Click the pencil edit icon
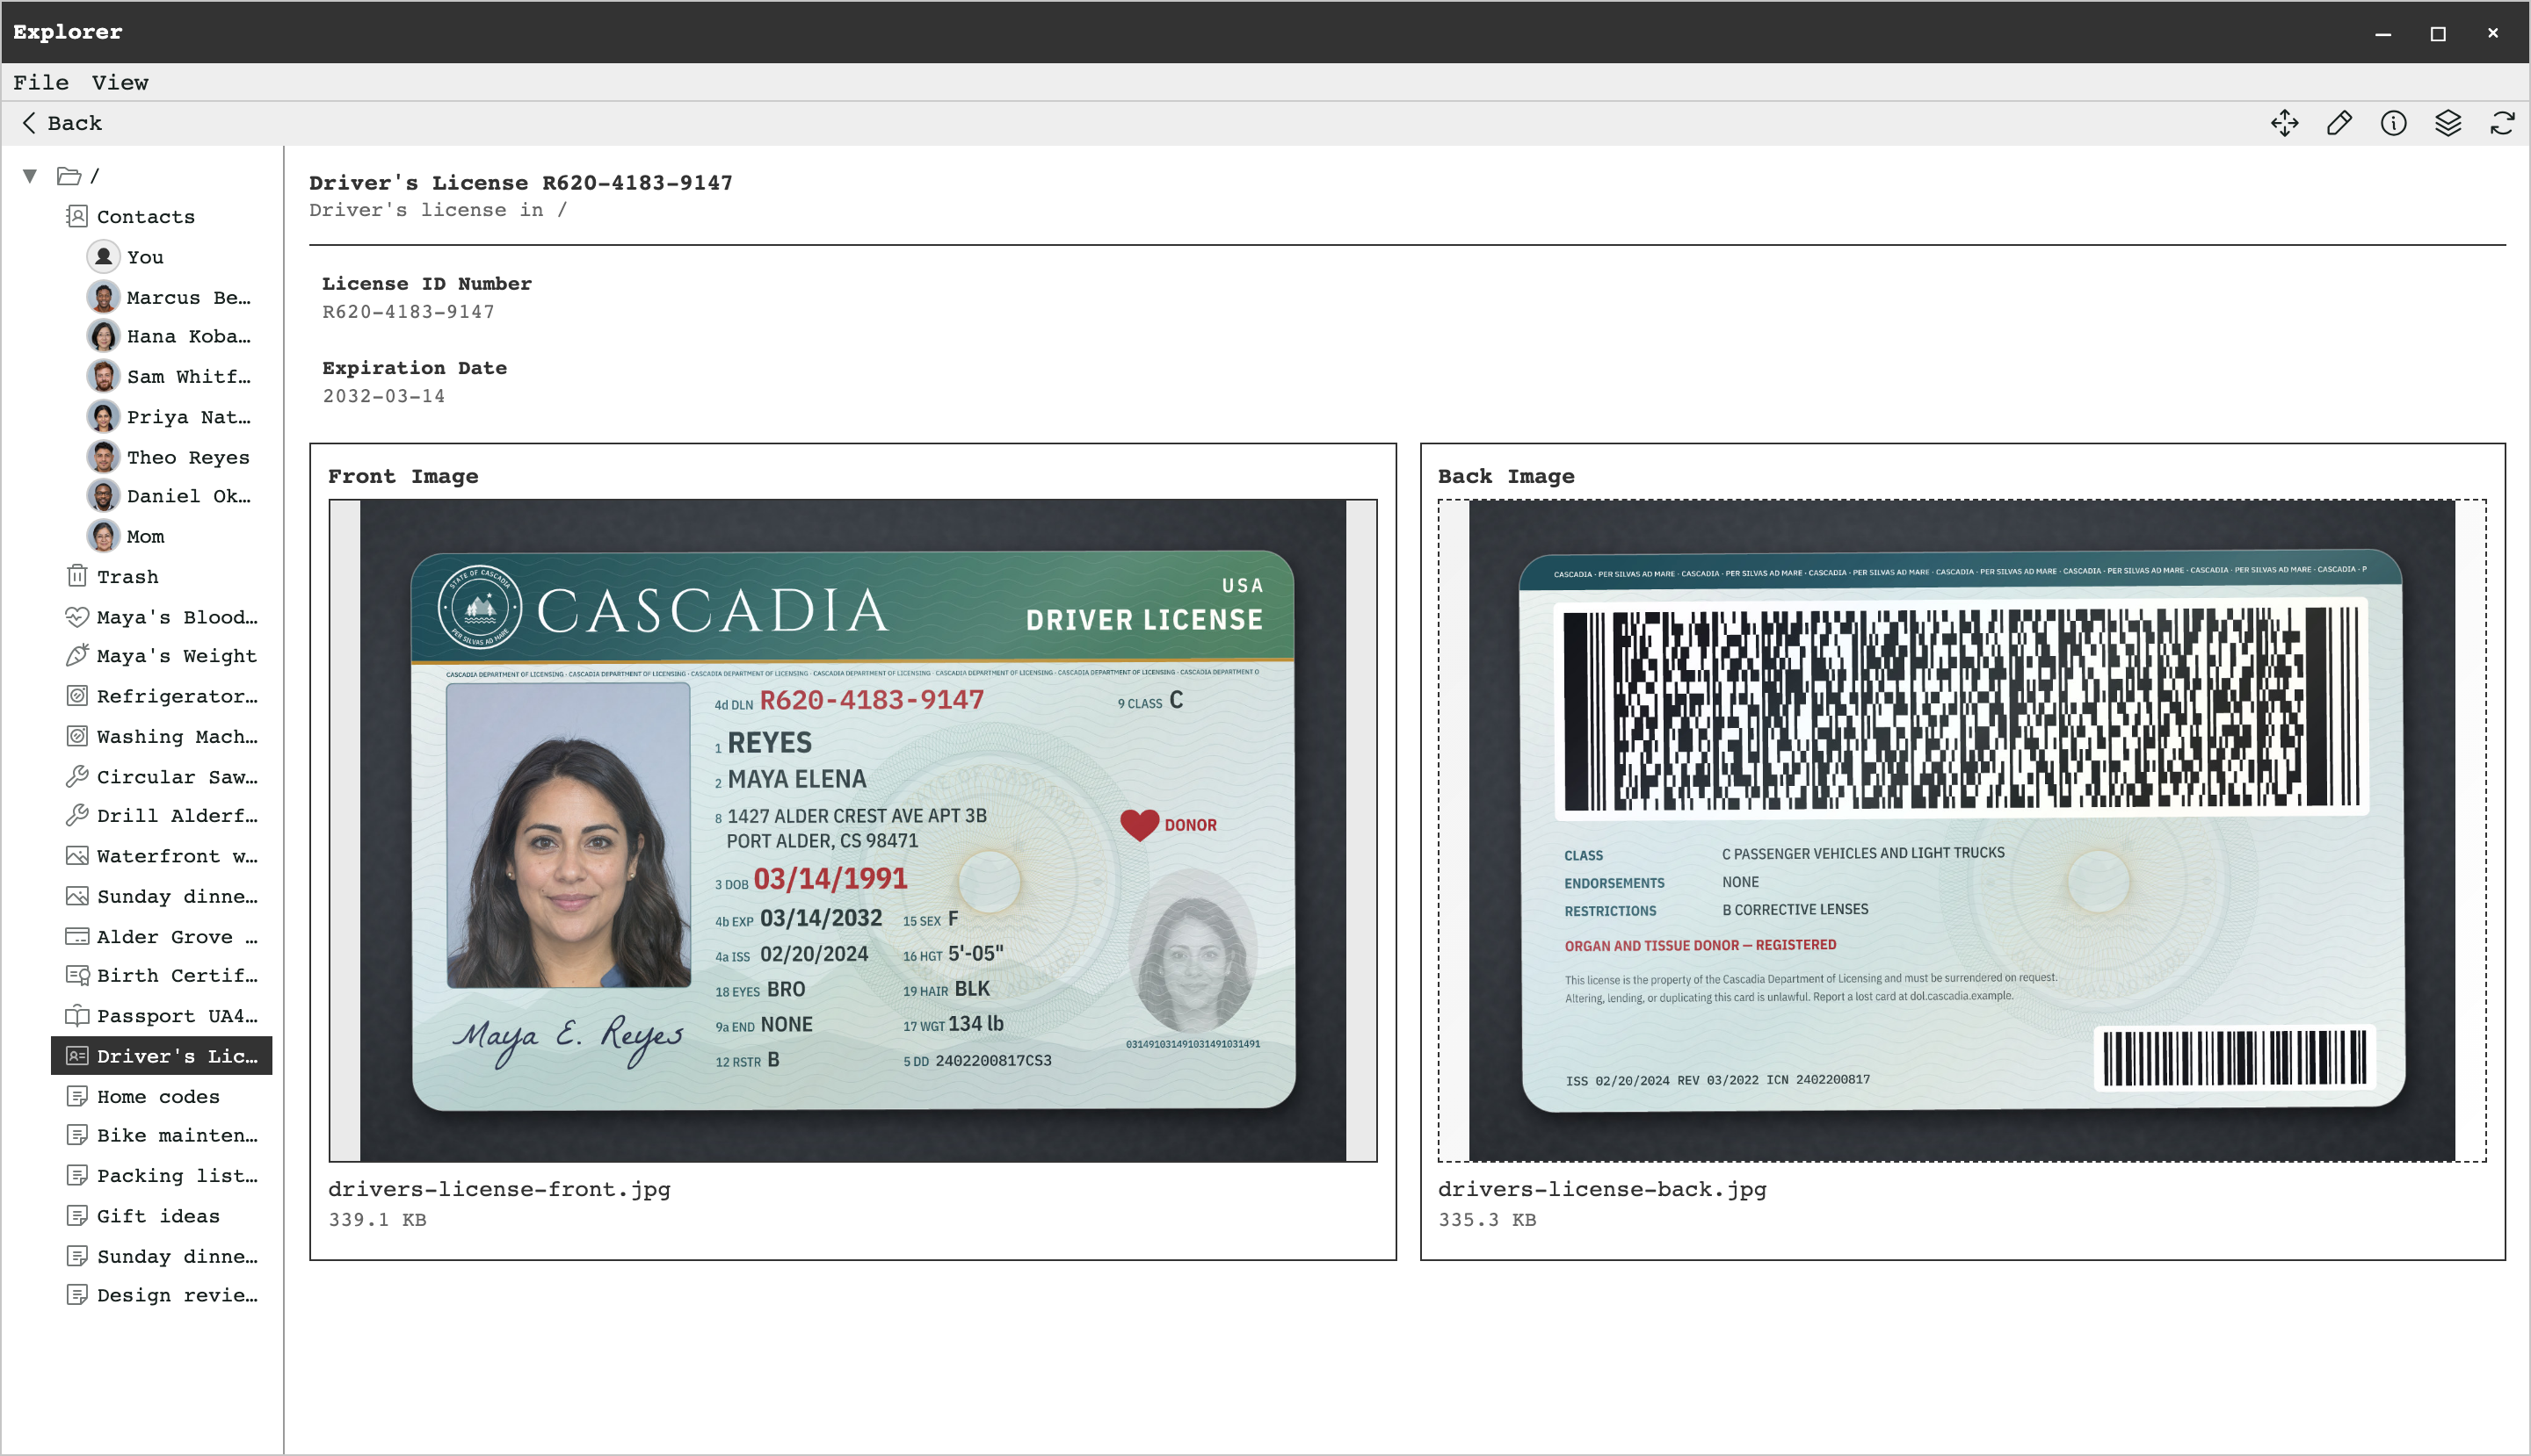Viewport: 2531px width, 1456px height. click(2339, 123)
